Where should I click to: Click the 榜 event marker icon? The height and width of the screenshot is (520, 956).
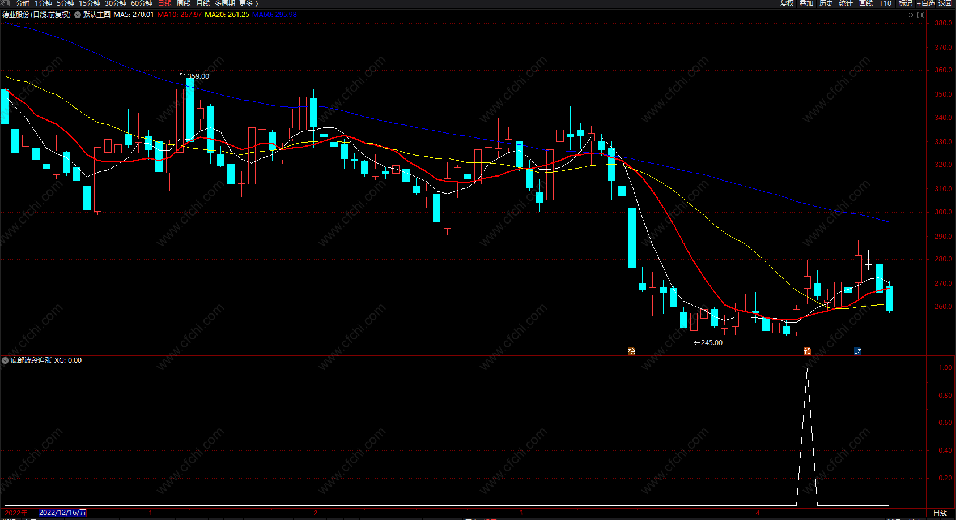pos(632,351)
